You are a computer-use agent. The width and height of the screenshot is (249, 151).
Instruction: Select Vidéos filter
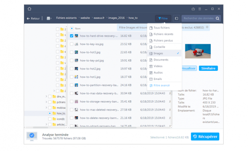pyautogui.click(x=164, y=66)
